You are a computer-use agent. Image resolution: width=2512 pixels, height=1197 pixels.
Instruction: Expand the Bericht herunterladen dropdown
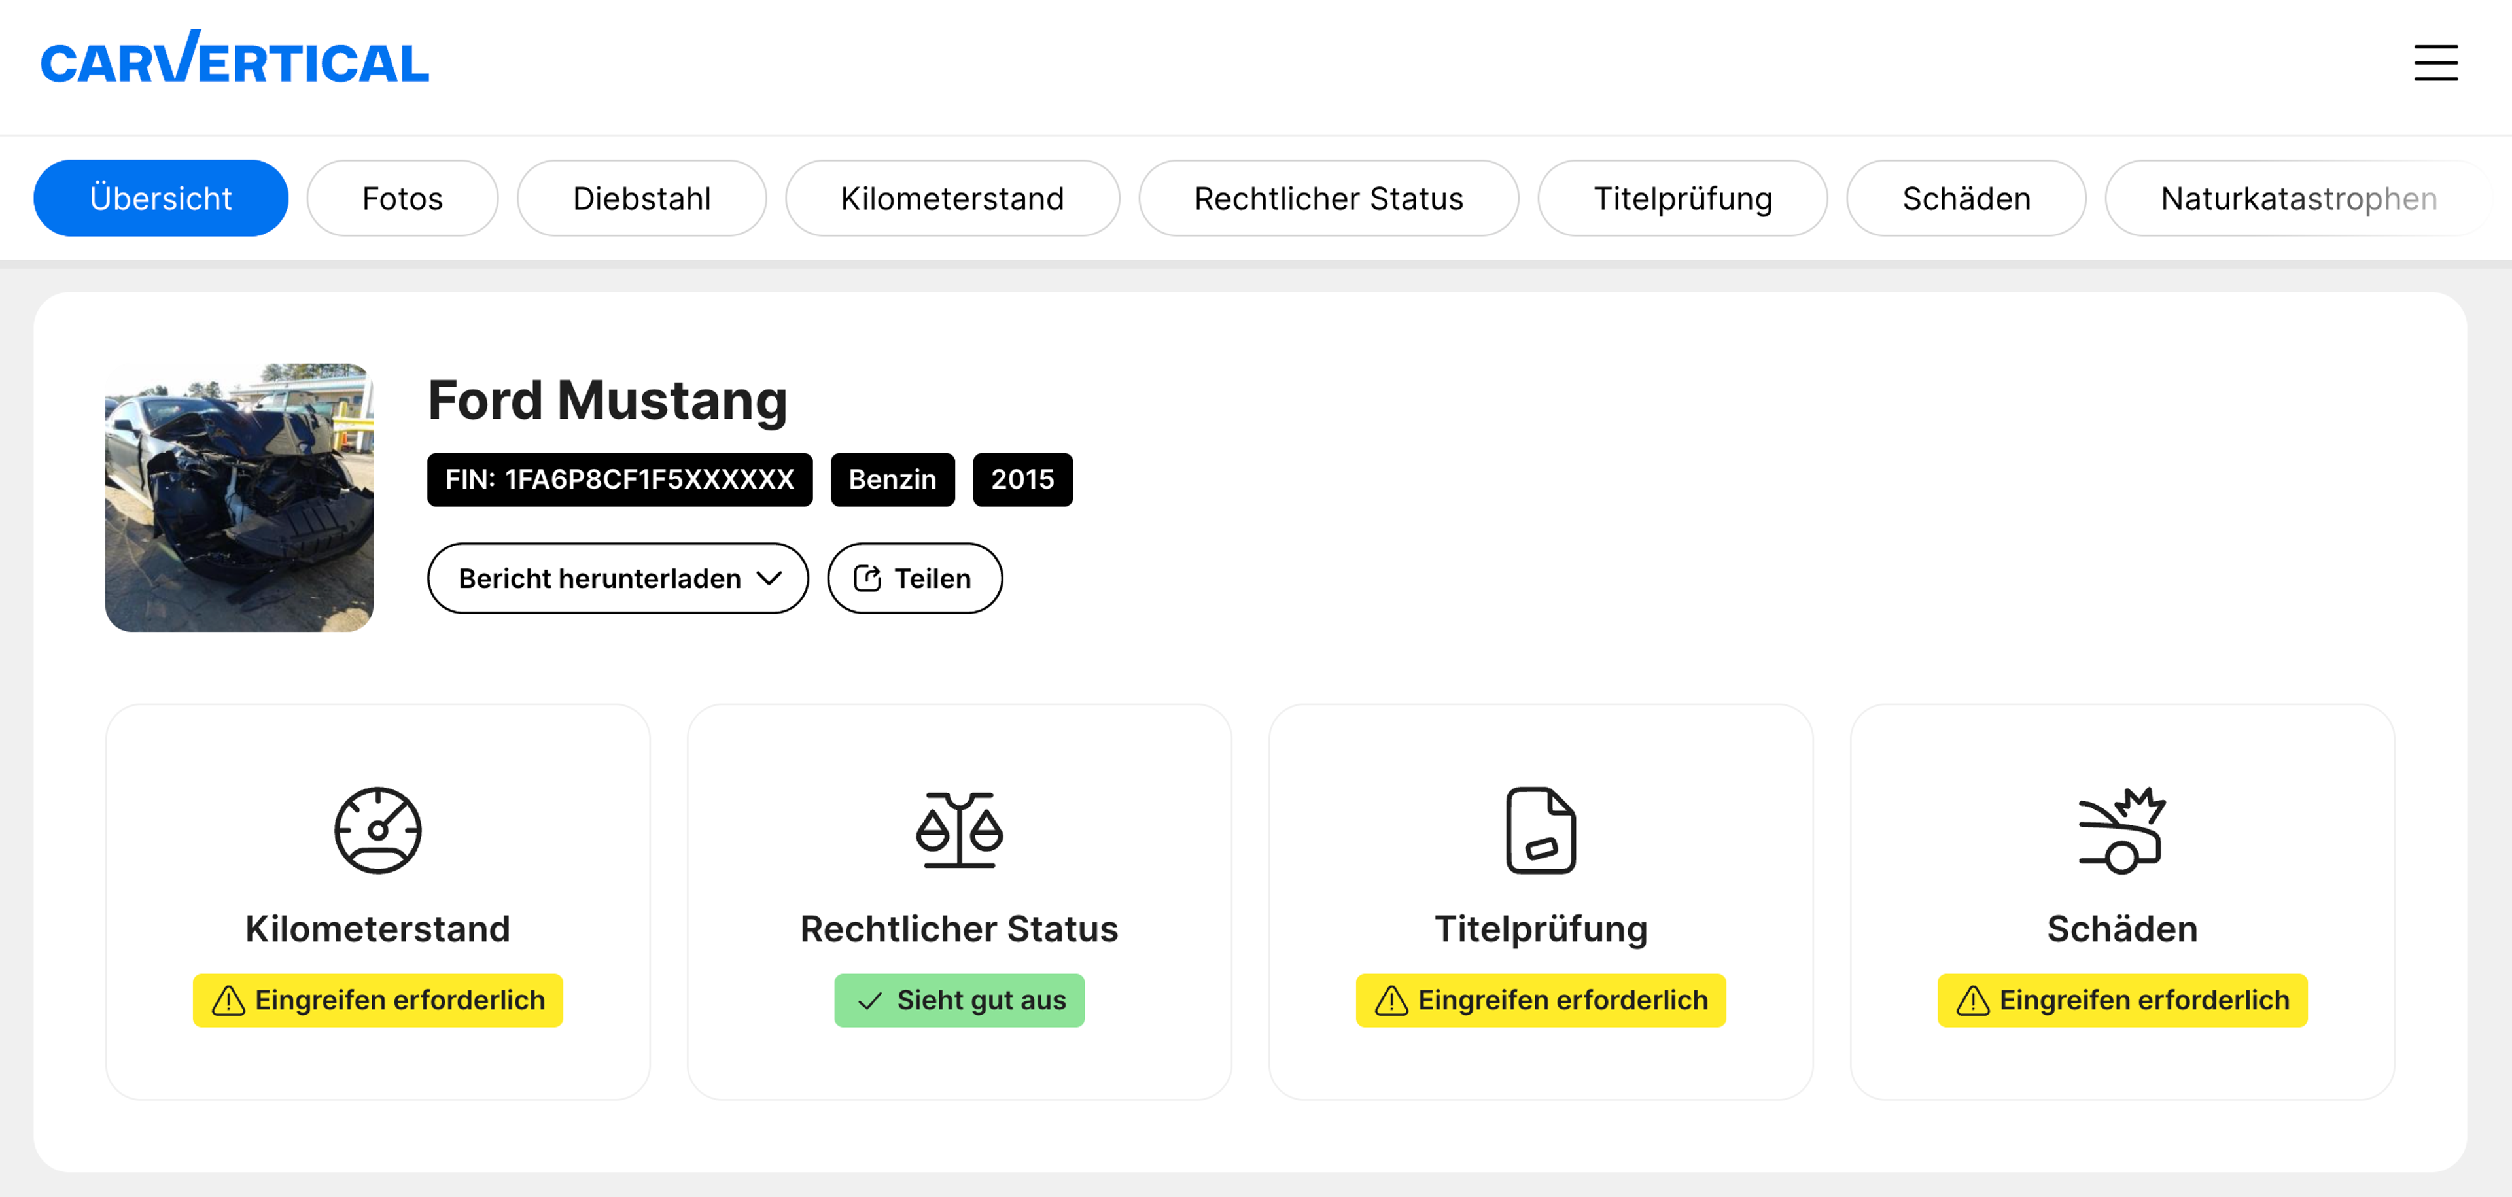(x=618, y=578)
